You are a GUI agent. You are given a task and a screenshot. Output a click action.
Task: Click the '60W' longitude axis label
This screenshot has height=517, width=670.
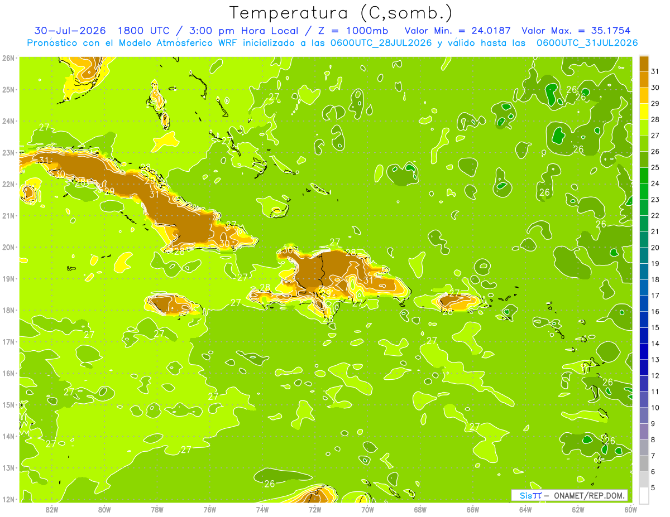(630, 510)
